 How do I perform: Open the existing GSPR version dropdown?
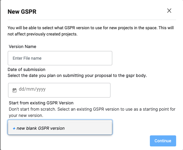[60, 127]
